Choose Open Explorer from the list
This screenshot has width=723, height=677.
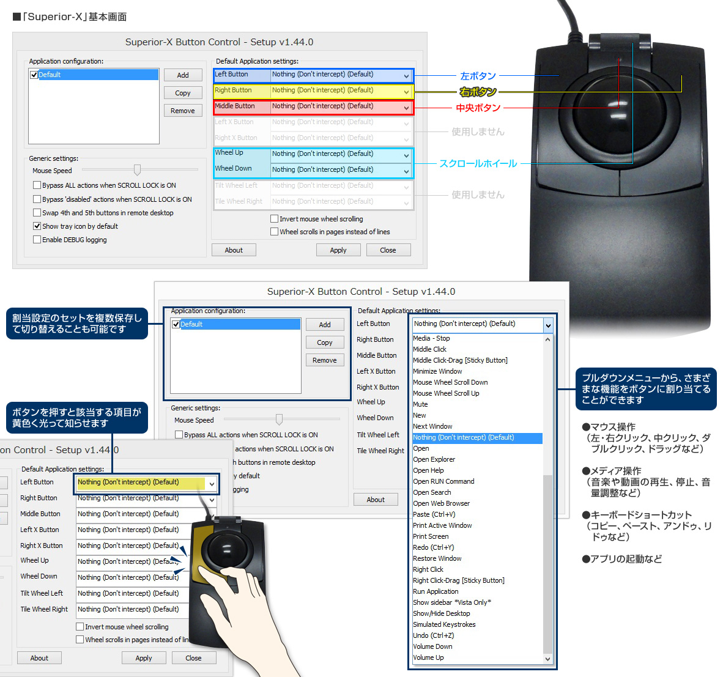pyautogui.click(x=477, y=459)
